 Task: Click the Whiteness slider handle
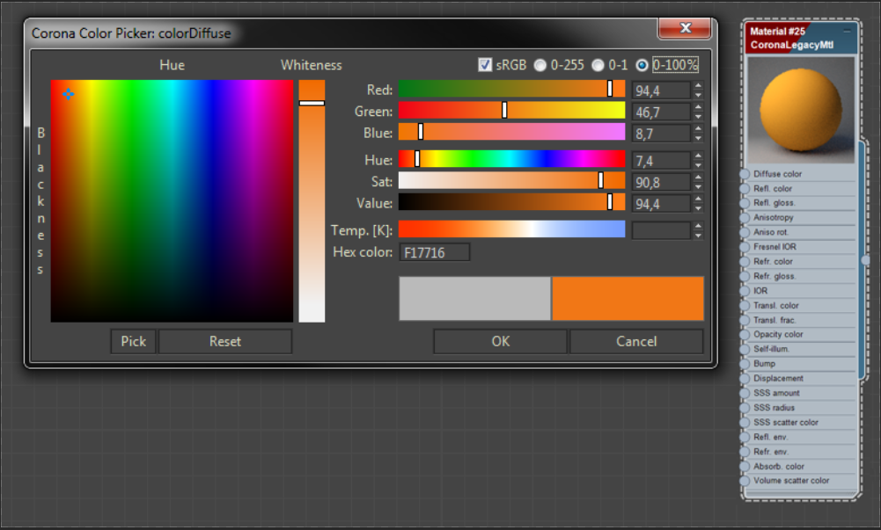312,103
